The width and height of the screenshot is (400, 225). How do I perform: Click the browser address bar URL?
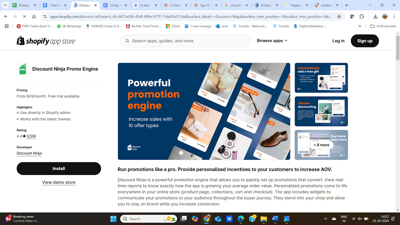pyautogui.click(x=191, y=16)
